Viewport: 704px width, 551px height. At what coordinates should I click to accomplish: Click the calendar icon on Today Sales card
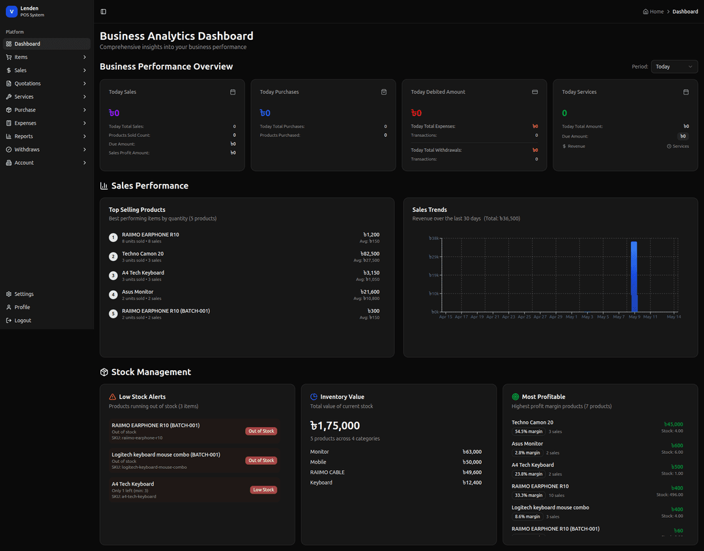(x=233, y=91)
